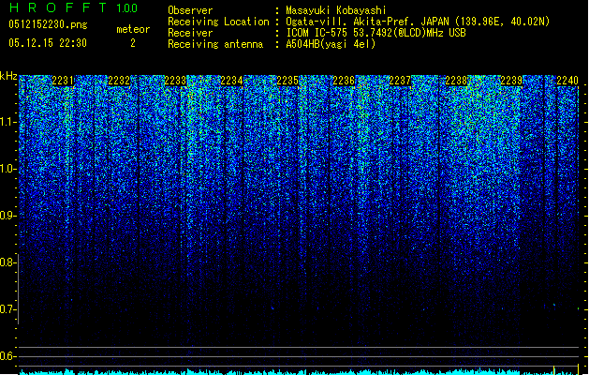Image resolution: width=589 pixels, height=375 pixels.
Task: Click the 1.1 kHz axis label
Action: (x=7, y=122)
